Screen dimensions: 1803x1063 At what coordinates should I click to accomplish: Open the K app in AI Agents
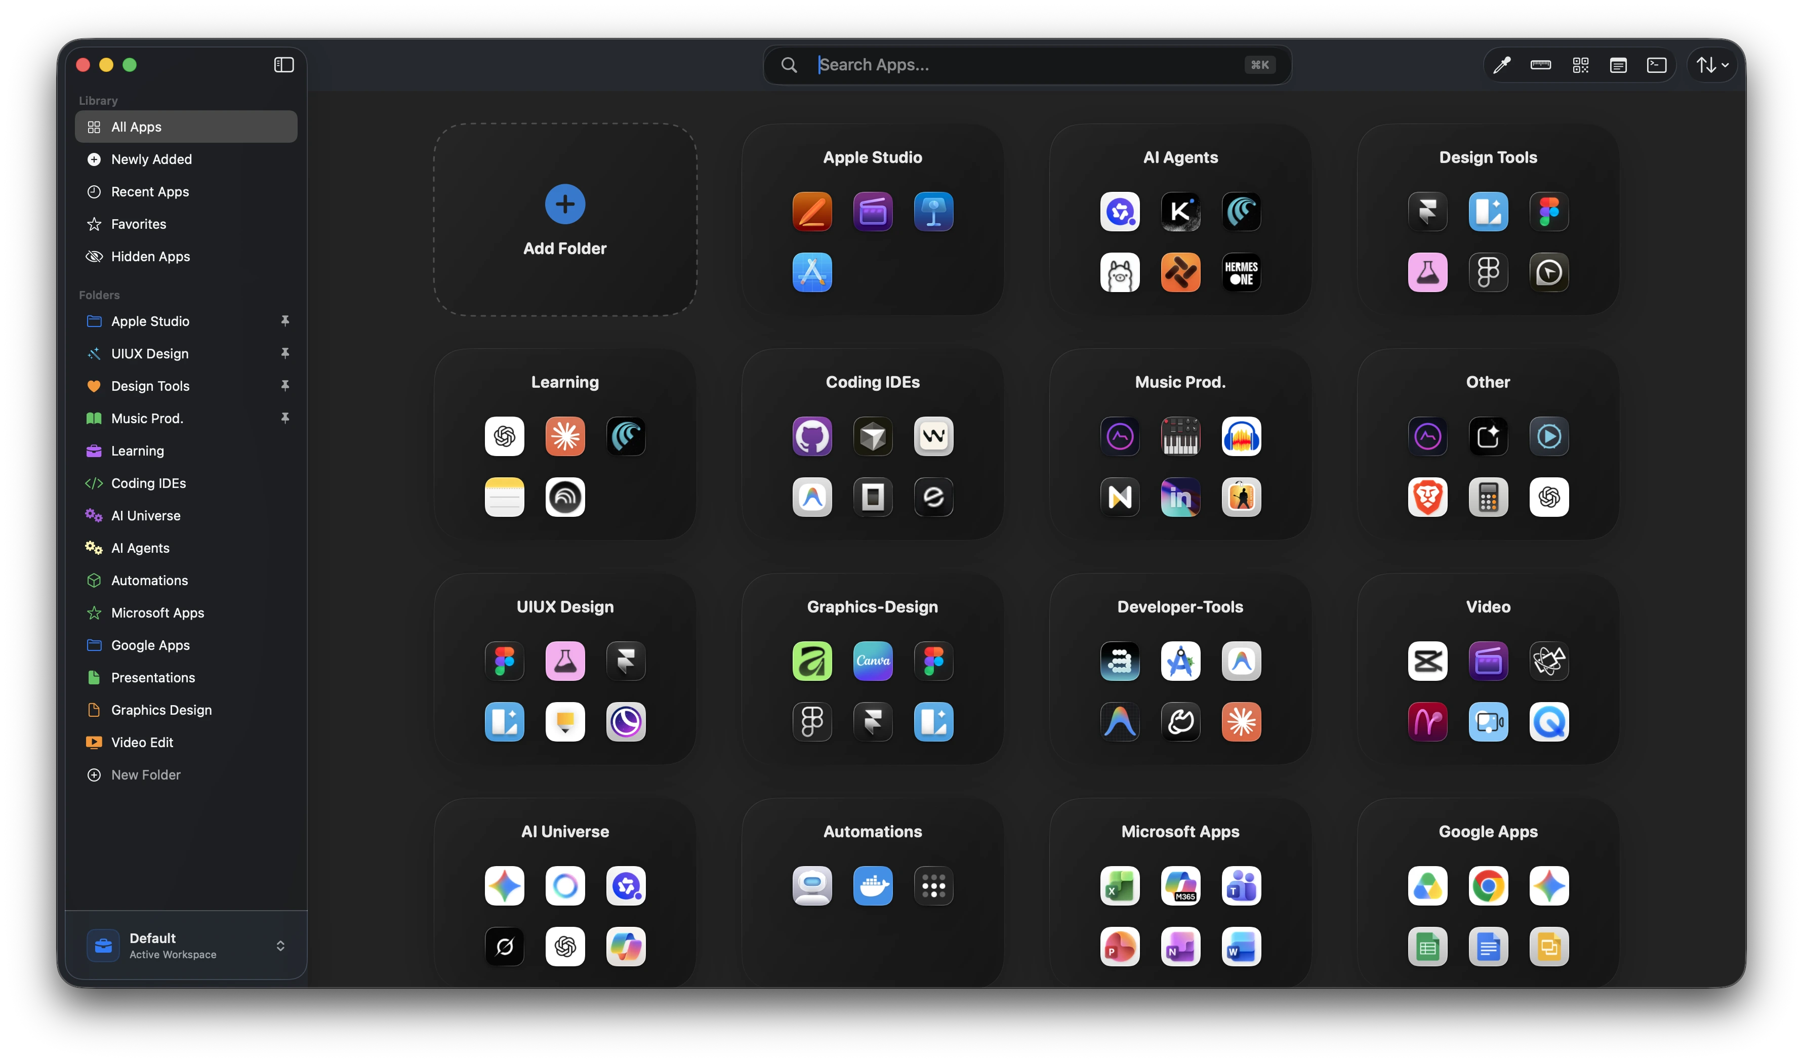(x=1180, y=211)
